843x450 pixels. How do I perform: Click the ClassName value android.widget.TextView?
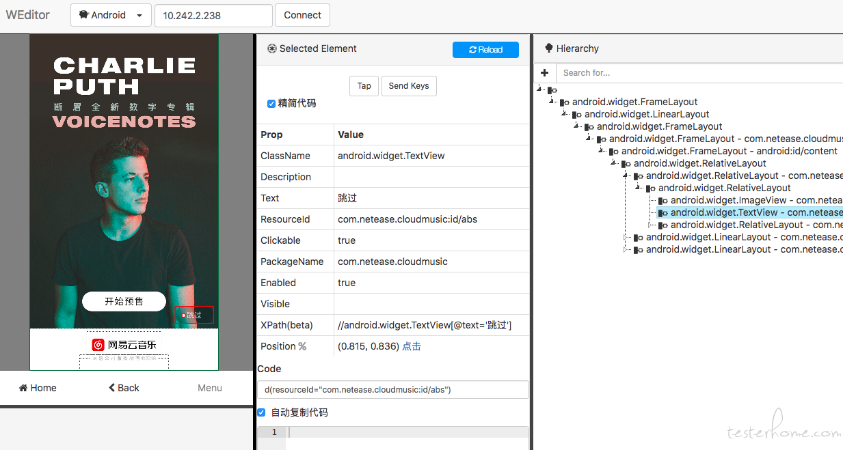pos(391,156)
